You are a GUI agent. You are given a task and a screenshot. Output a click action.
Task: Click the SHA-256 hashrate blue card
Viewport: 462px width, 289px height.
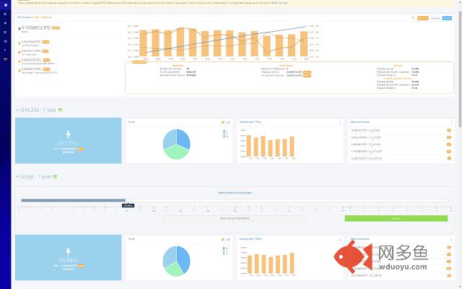[x=68, y=141]
